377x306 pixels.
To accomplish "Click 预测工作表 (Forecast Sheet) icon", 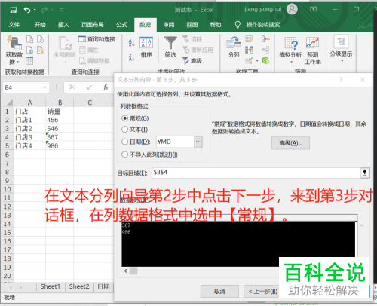I will click(312, 43).
